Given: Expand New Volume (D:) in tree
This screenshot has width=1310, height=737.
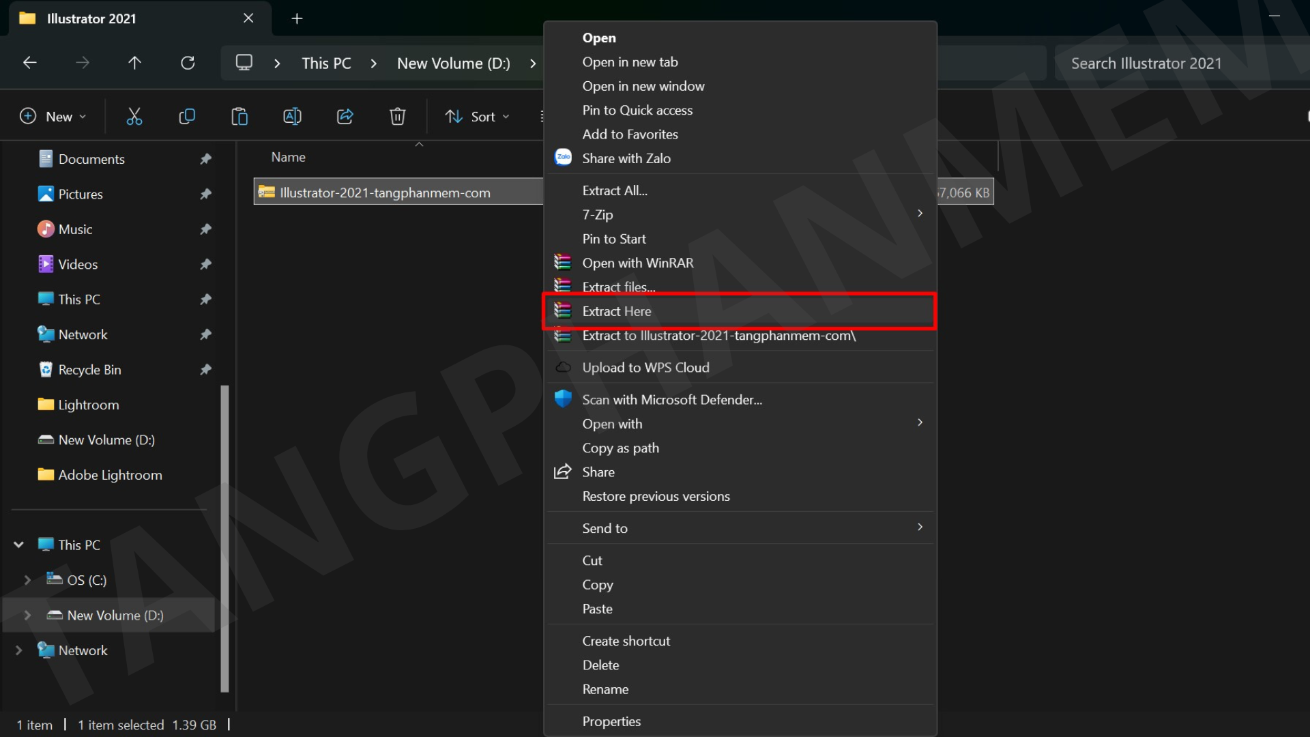Looking at the screenshot, I should [27, 615].
